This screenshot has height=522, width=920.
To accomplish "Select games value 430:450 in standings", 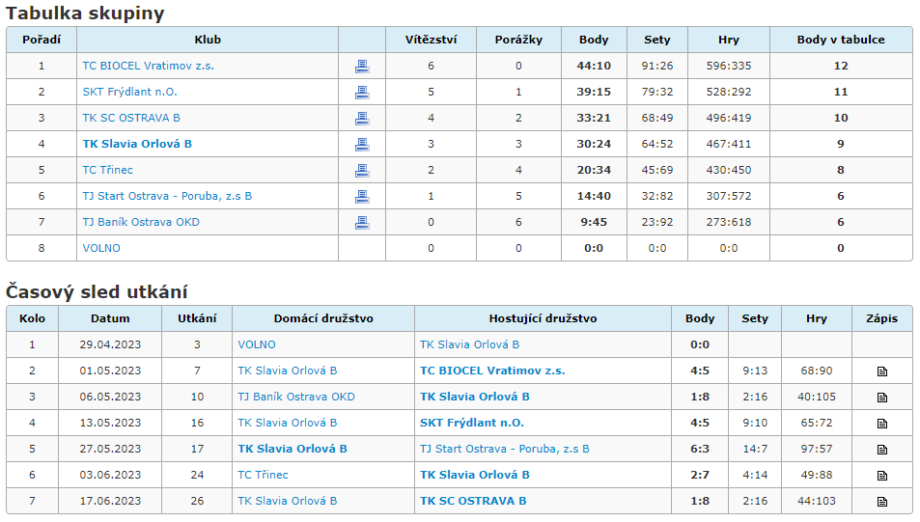I will pos(729,170).
